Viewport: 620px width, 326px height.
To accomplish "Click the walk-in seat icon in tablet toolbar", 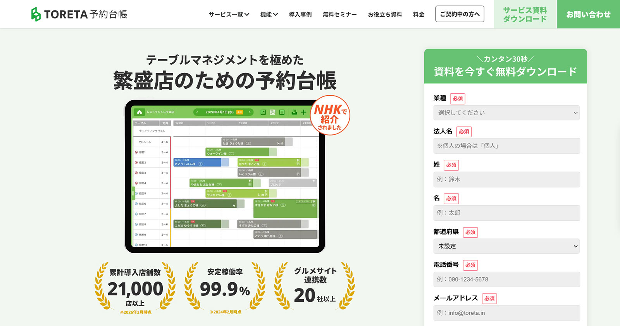I will pos(294,112).
